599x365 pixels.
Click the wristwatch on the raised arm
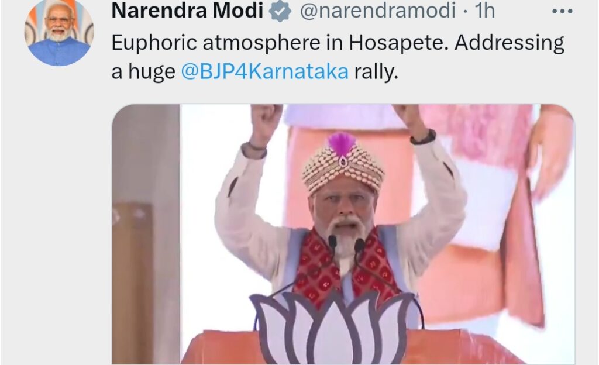click(x=423, y=137)
